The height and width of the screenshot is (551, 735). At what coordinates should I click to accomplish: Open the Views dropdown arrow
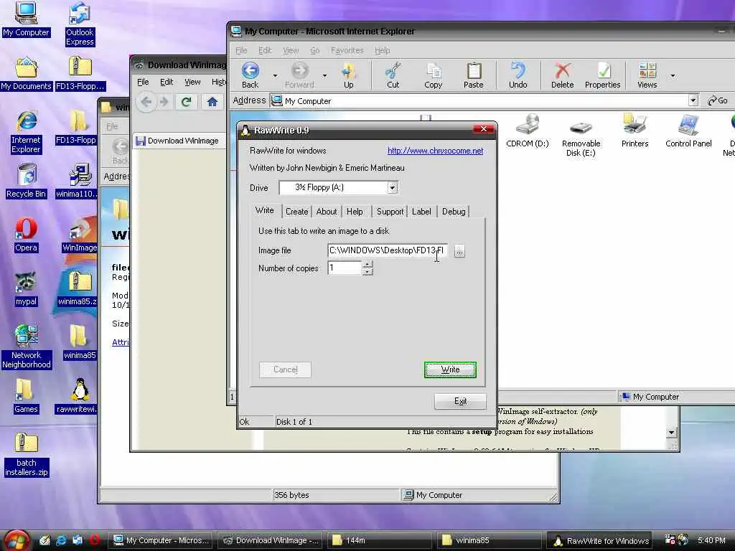click(x=673, y=75)
